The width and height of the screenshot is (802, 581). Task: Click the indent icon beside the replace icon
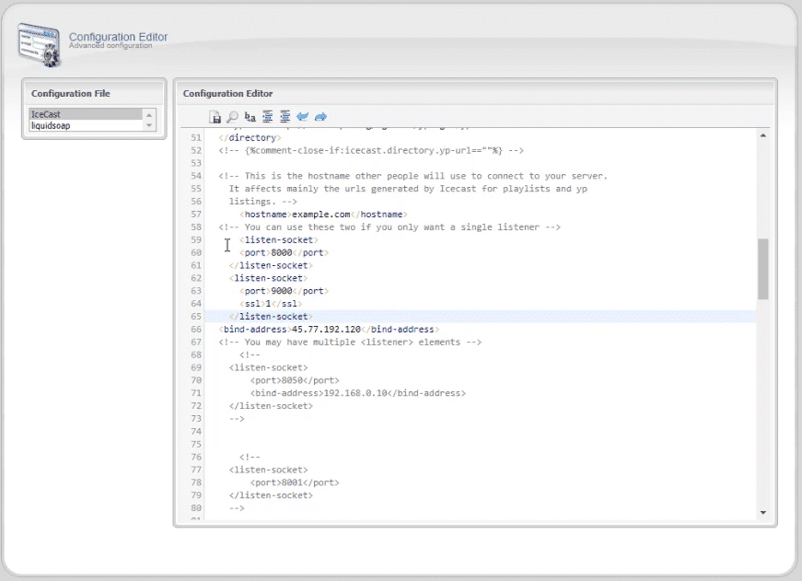(268, 117)
